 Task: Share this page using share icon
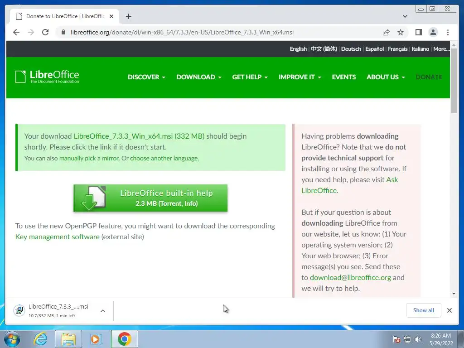coord(386,32)
